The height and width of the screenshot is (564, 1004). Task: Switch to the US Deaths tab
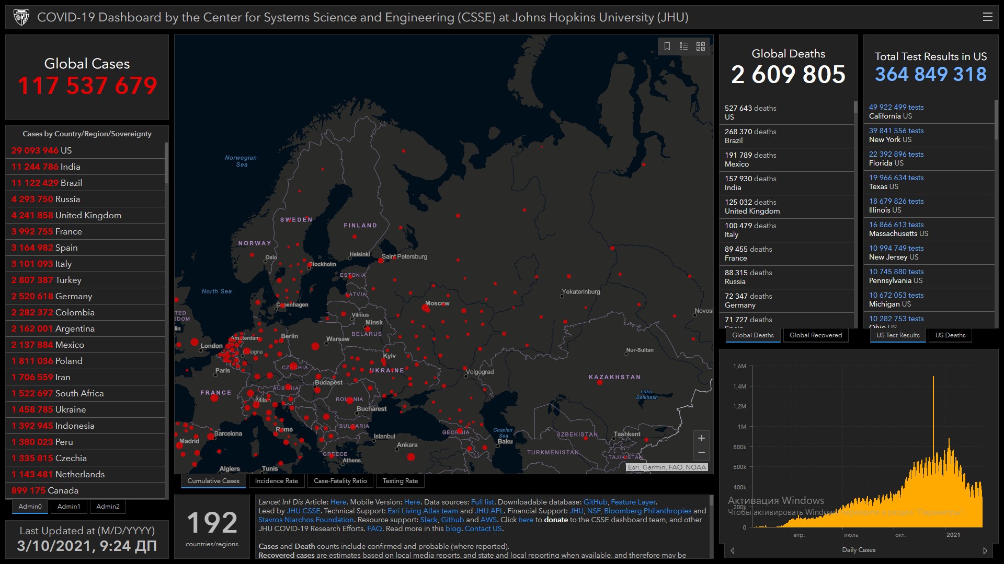950,335
